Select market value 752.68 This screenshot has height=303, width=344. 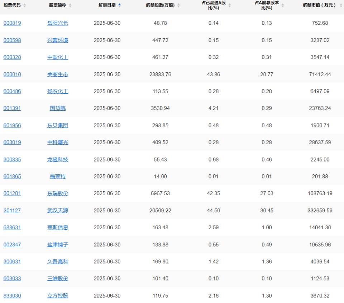[320, 23]
